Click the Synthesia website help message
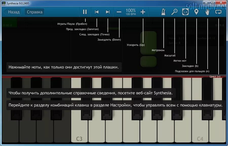The height and width of the screenshot is (146, 228). point(91,93)
